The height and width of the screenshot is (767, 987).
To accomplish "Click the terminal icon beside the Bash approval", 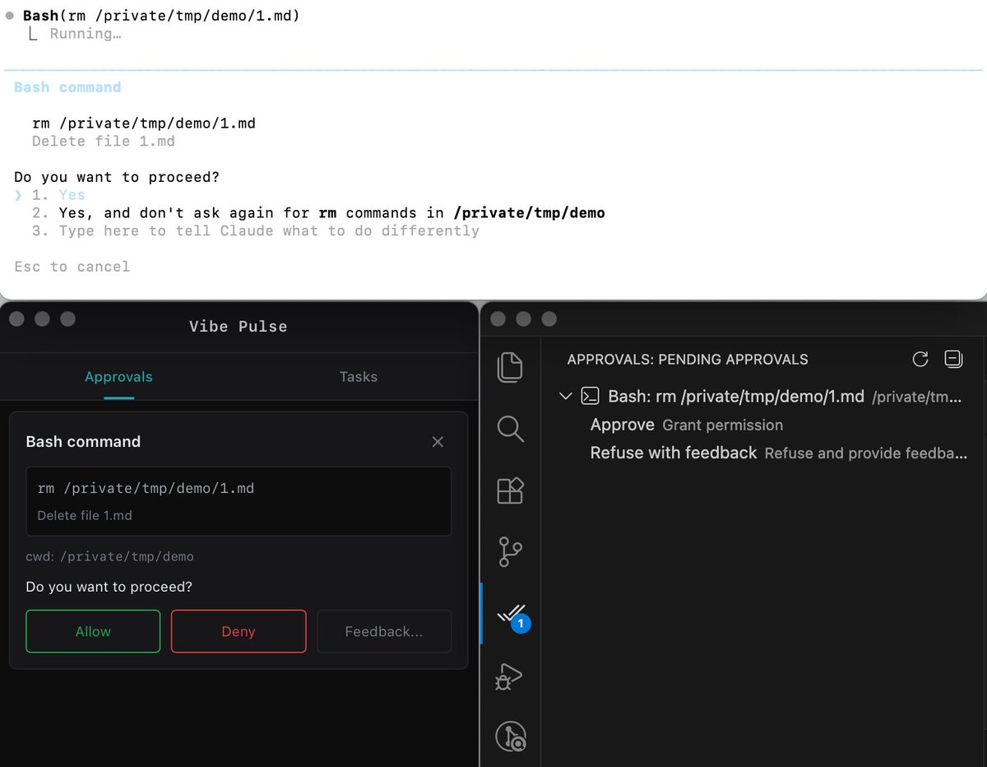I will tap(589, 396).
